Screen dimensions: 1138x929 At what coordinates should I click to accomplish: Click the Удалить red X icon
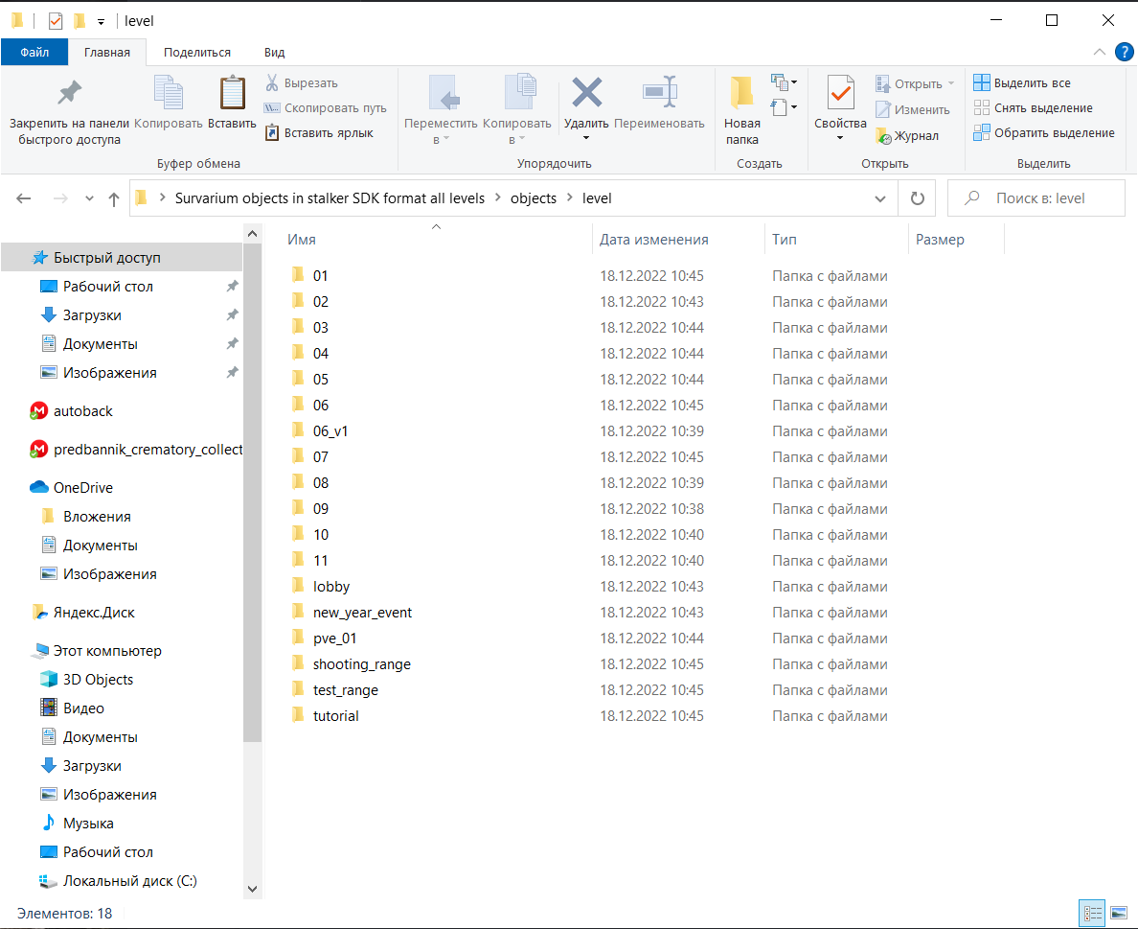coord(586,93)
